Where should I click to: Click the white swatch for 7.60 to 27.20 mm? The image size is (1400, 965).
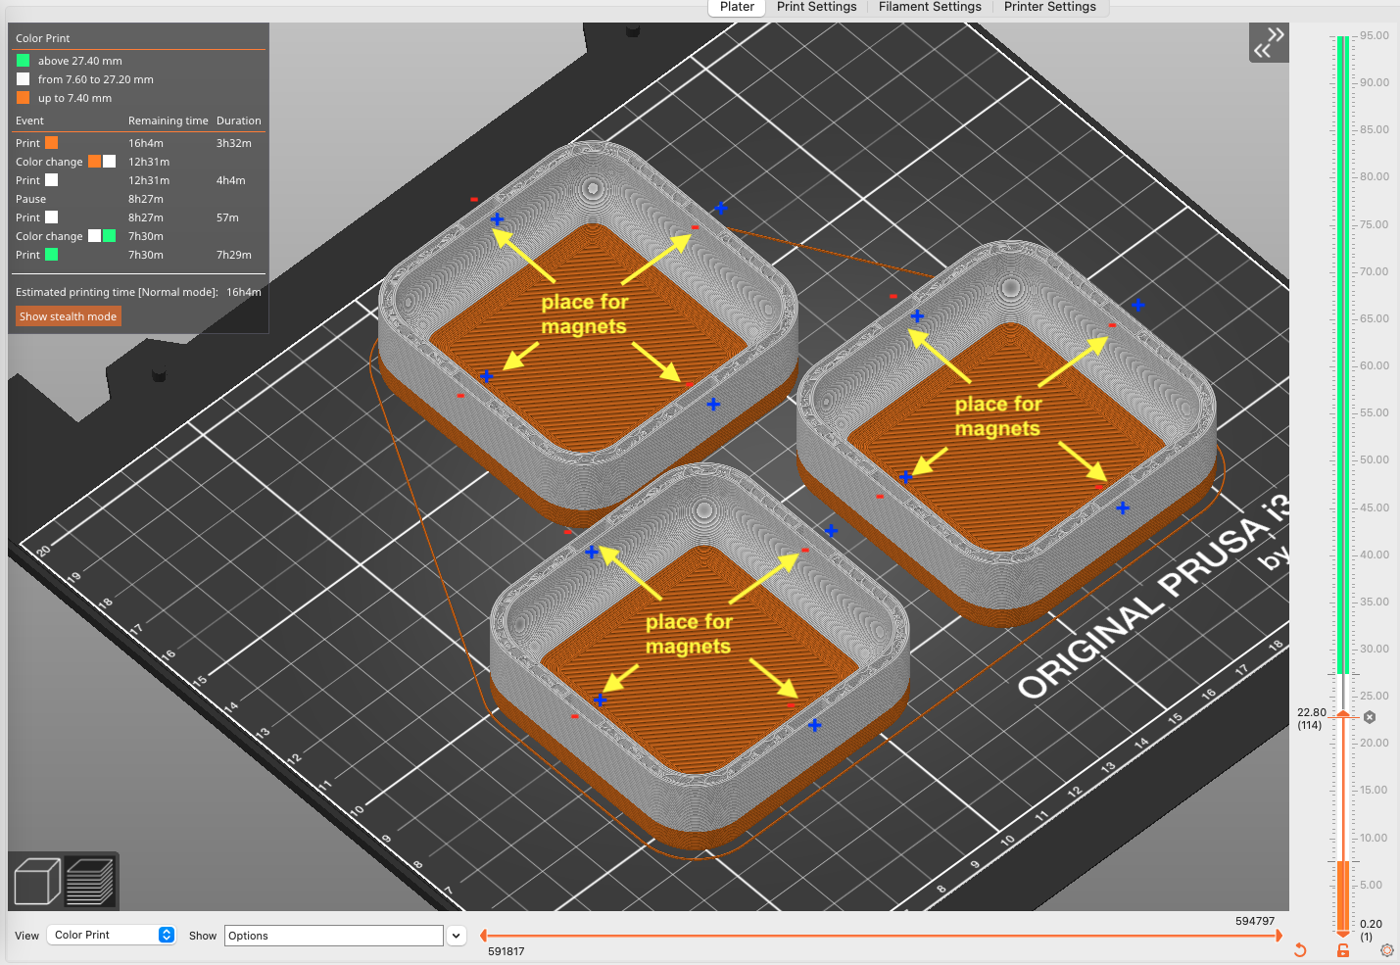coord(23,79)
